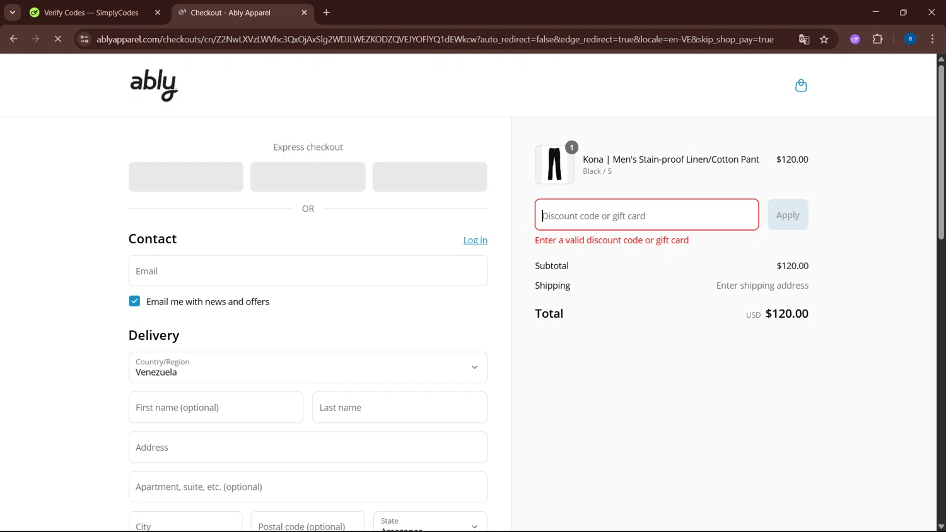
Task: Select the Checkout - Ably Apparel tab
Action: tap(231, 13)
